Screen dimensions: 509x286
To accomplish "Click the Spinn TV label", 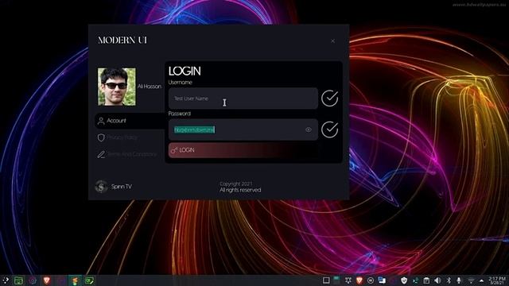I will 122,187.
